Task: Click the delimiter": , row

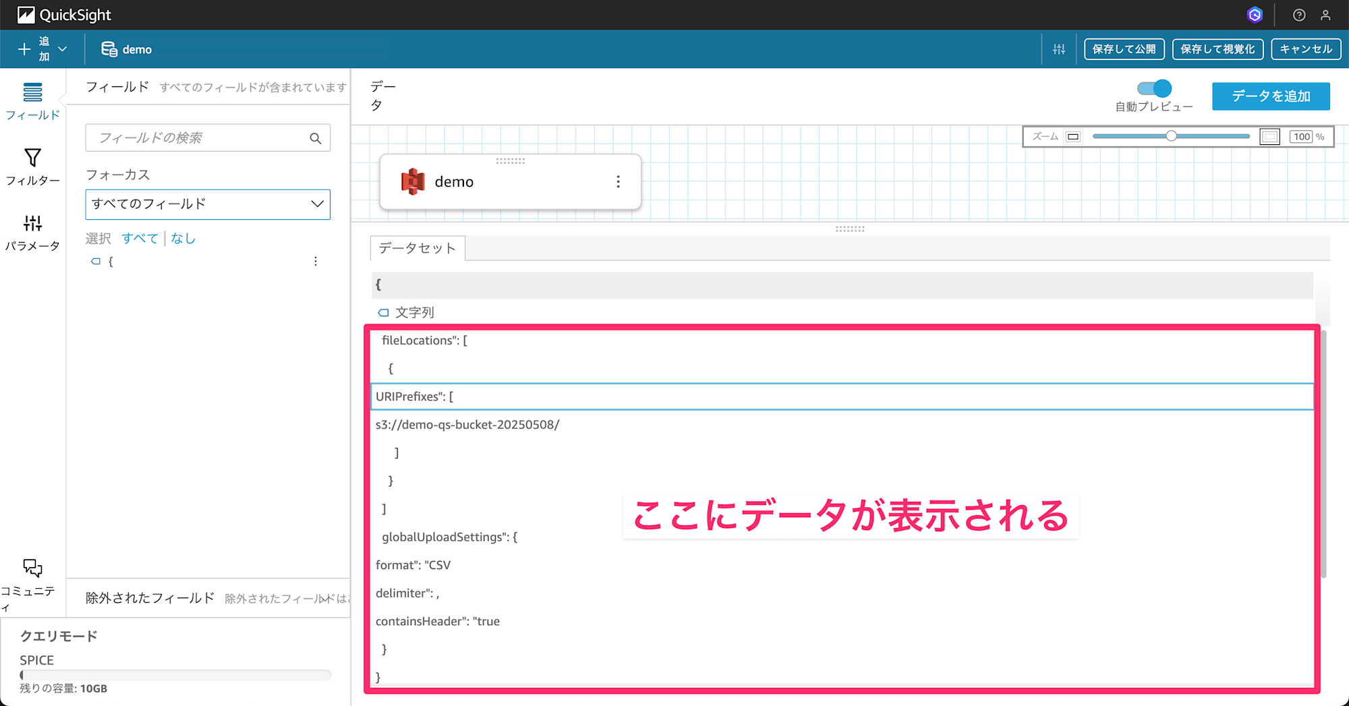Action: [x=842, y=593]
